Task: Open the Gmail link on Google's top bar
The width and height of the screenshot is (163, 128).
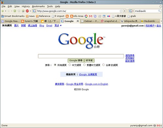Action: pyautogui.click(x=49, y=25)
